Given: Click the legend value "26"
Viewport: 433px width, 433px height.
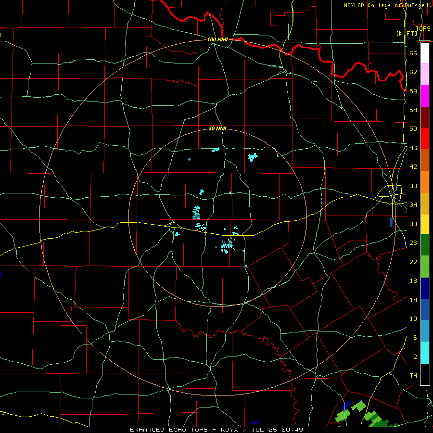Looking at the screenshot, I should (x=413, y=243).
